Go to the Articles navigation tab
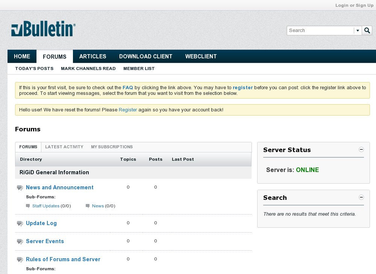Screen dimensions: 376x274 (x=92, y=56)
